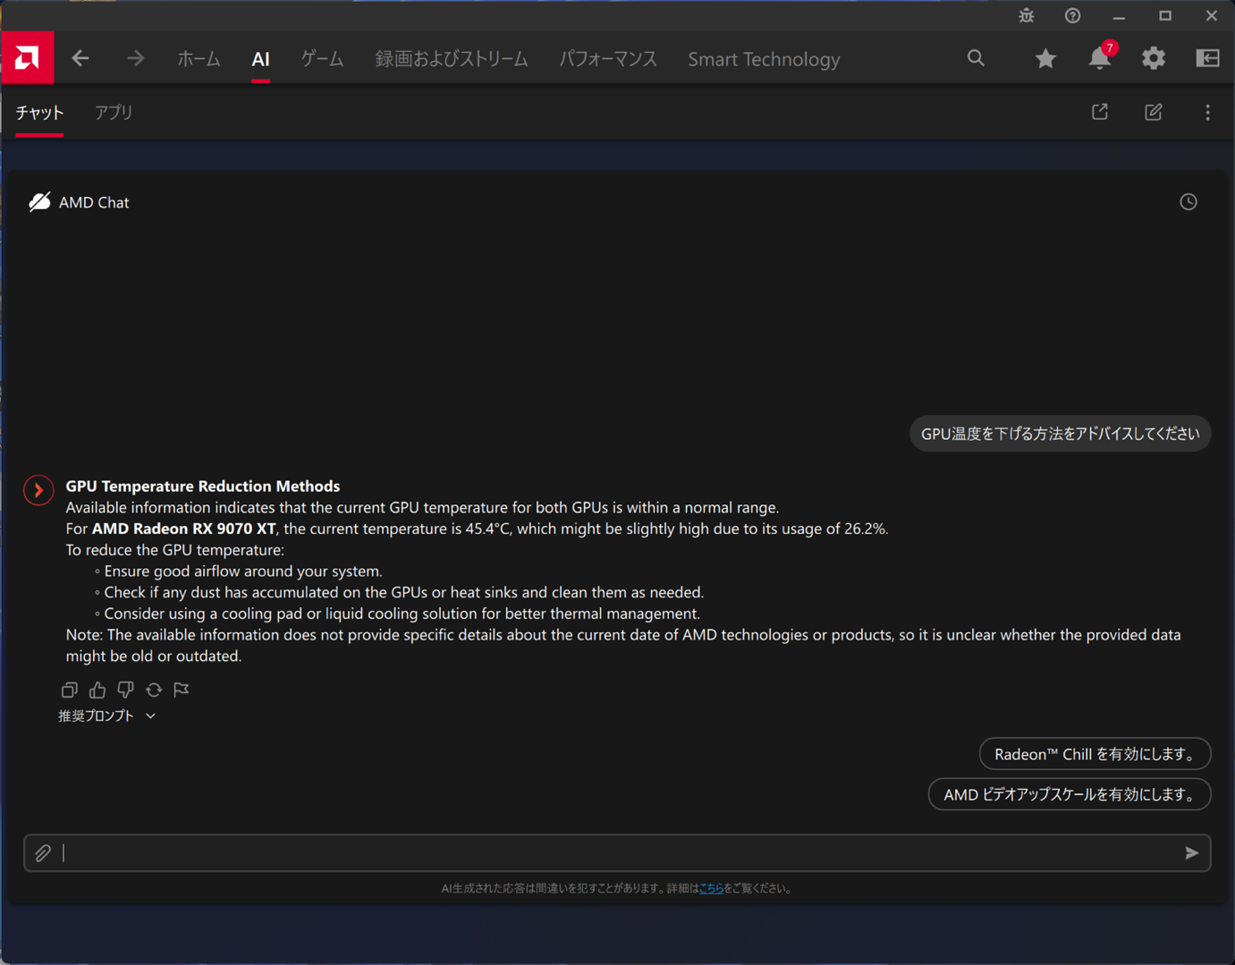Maximize the AMD Software window

coord(1165,16)
